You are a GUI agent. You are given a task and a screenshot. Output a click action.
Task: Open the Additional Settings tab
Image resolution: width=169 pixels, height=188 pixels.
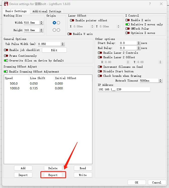click(47, 11)
